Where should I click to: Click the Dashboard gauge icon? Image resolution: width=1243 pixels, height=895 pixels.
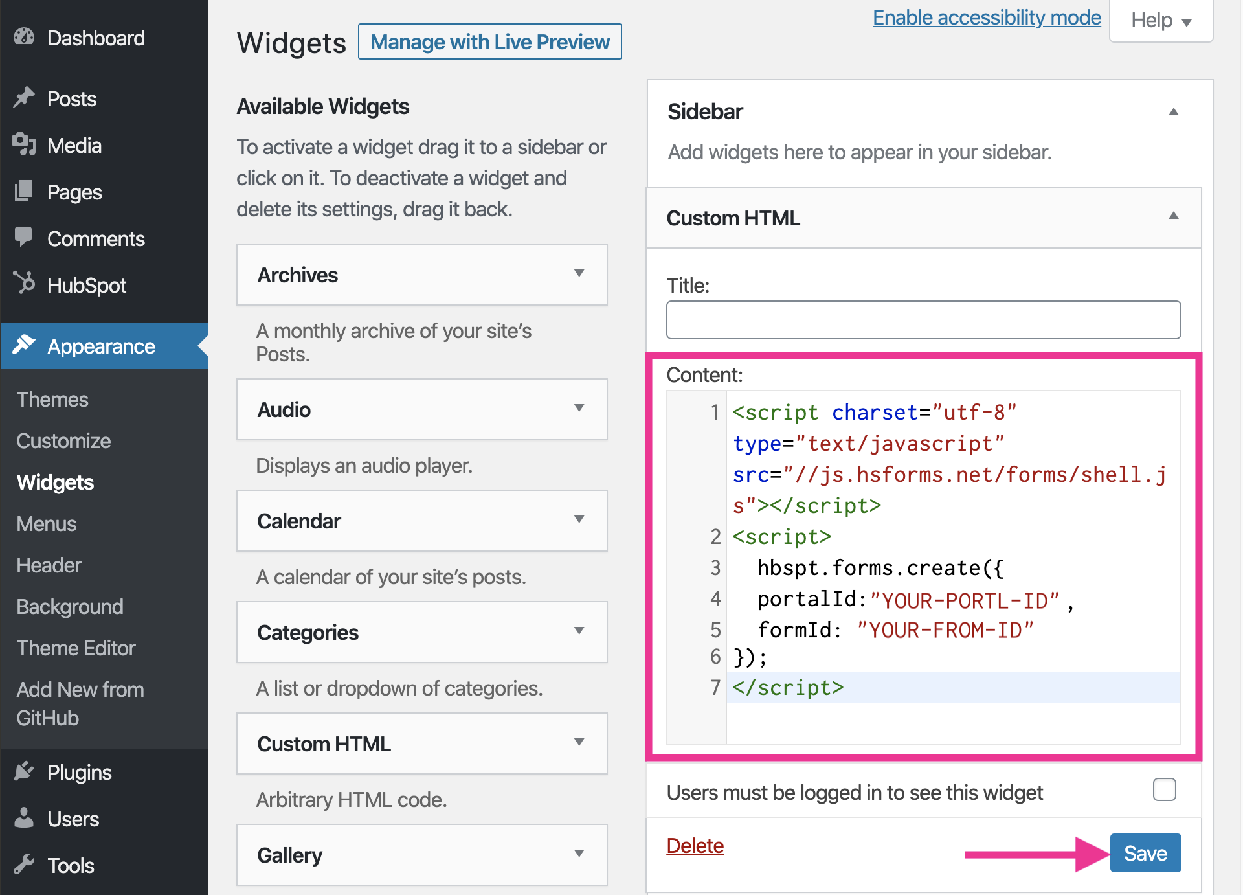tap(24, 37)
